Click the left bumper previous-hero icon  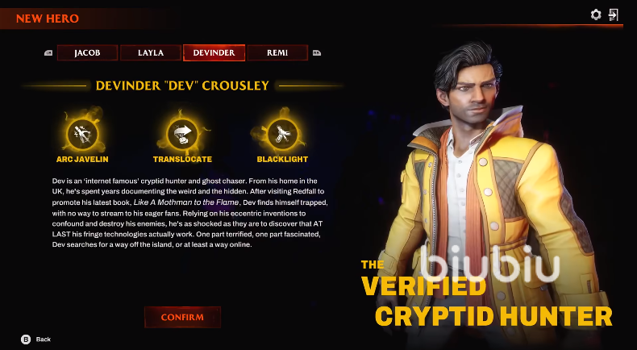[48, 53]
